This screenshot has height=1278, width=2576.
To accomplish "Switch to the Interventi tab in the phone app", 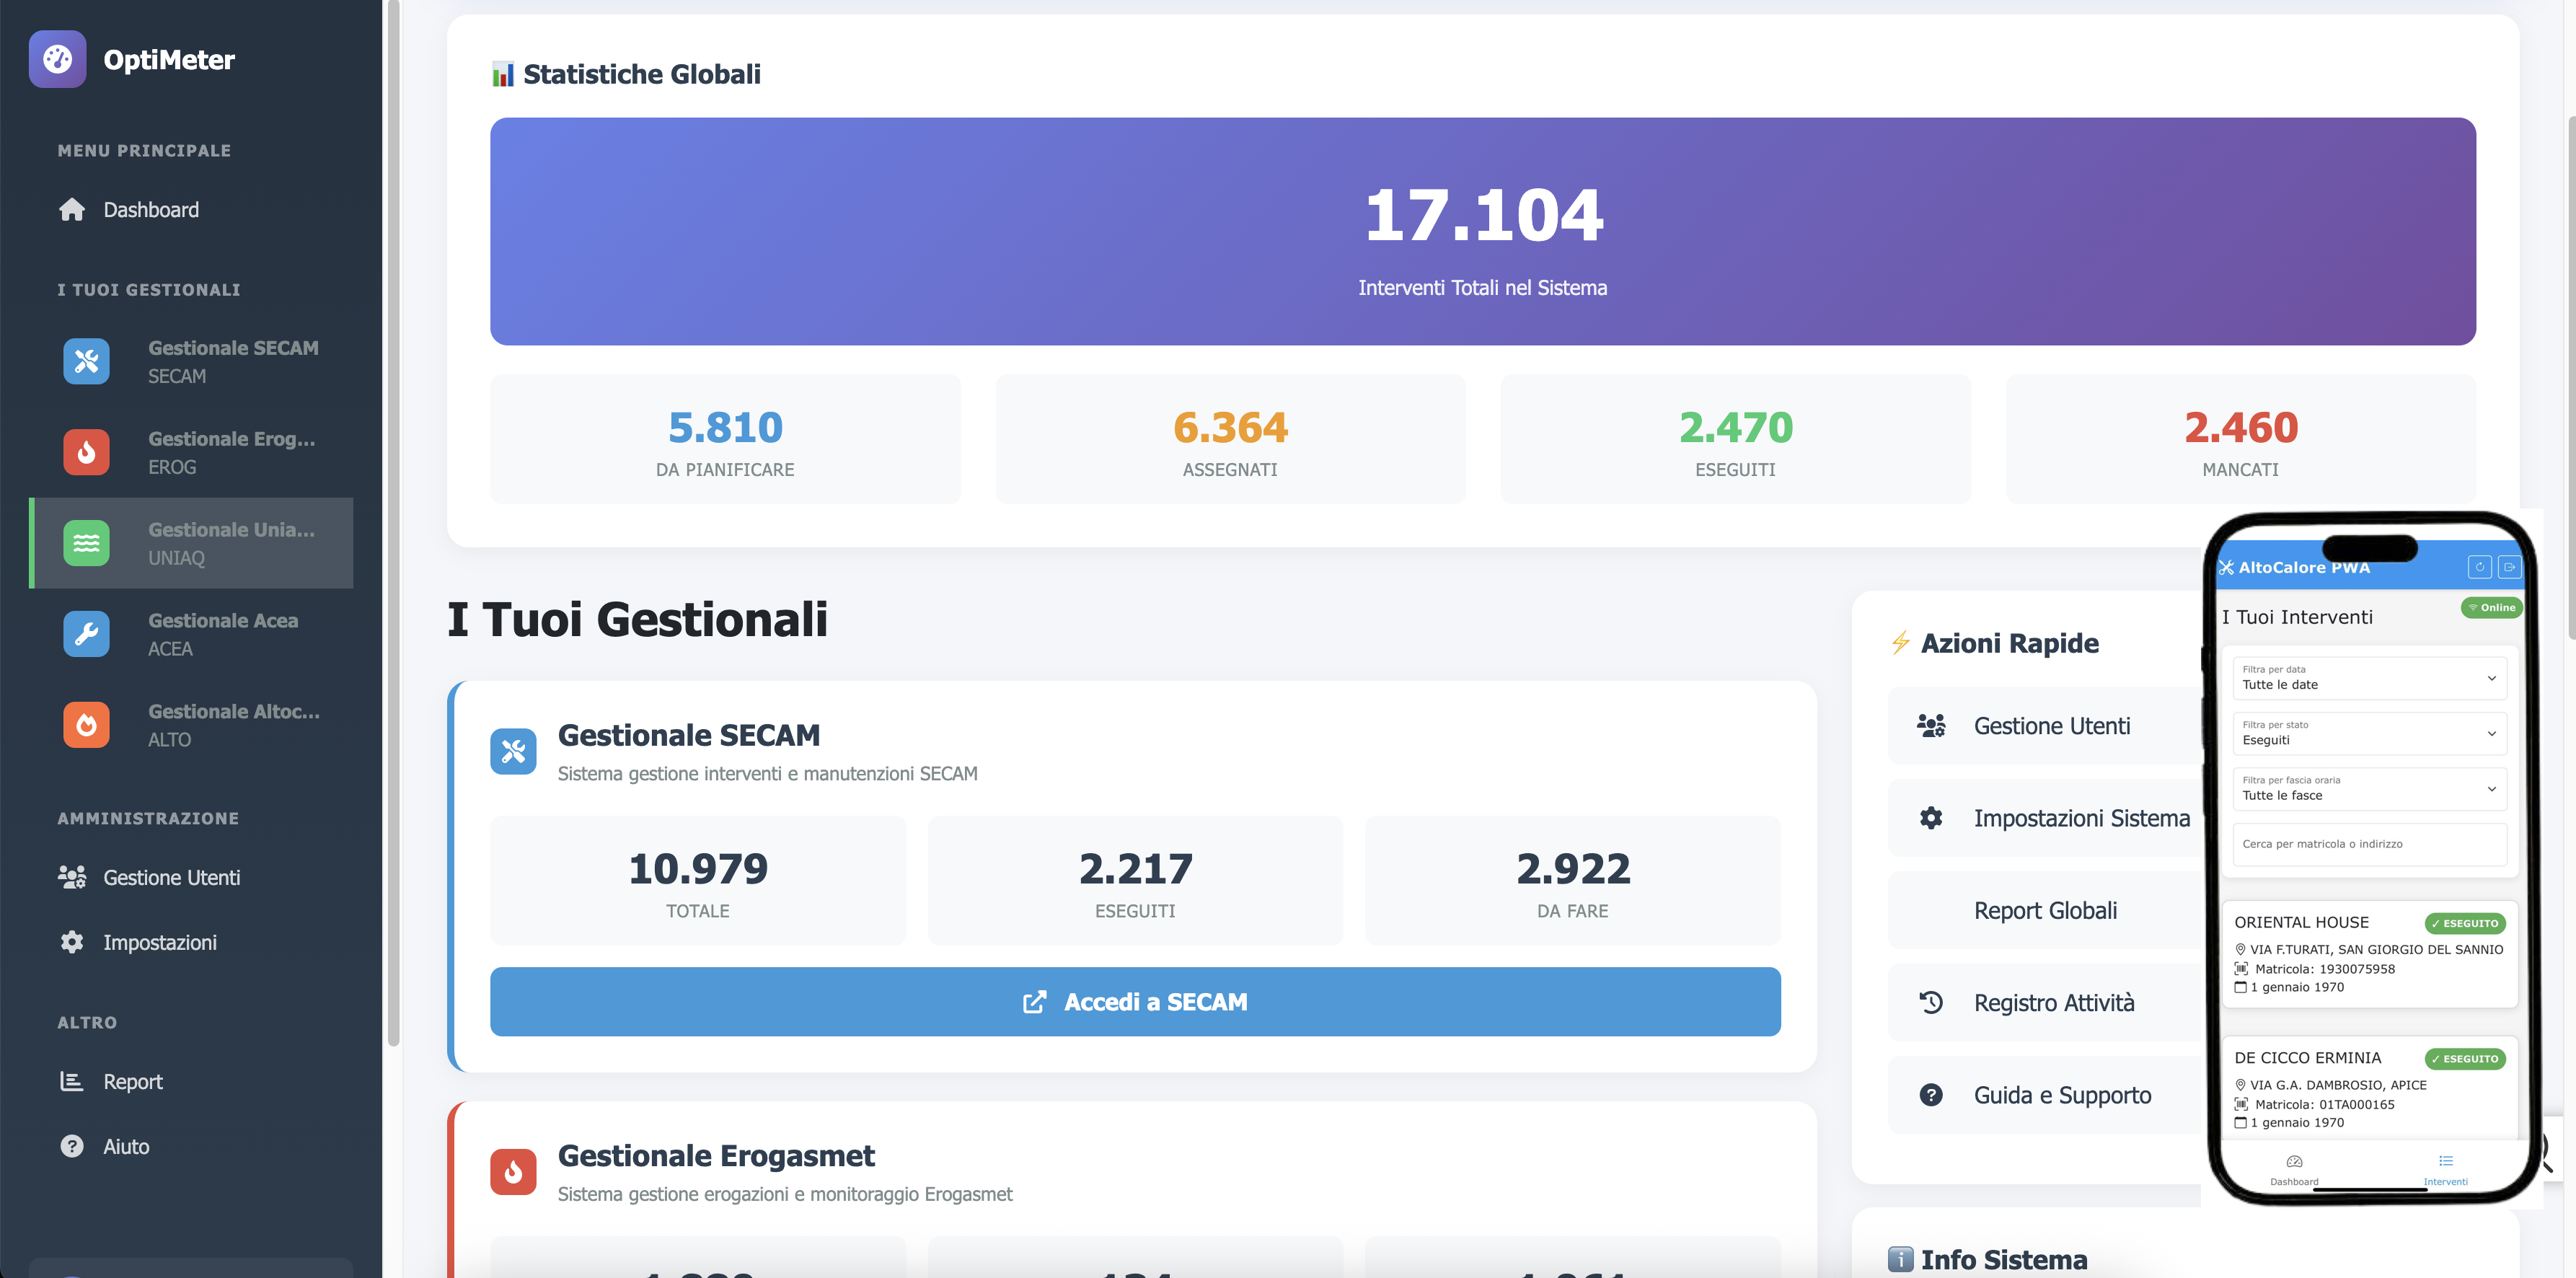I will 2445,1169.
